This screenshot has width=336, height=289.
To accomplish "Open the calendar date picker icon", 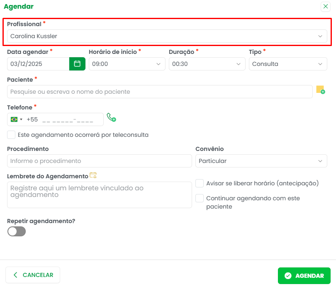I will (x=77, y=64).
